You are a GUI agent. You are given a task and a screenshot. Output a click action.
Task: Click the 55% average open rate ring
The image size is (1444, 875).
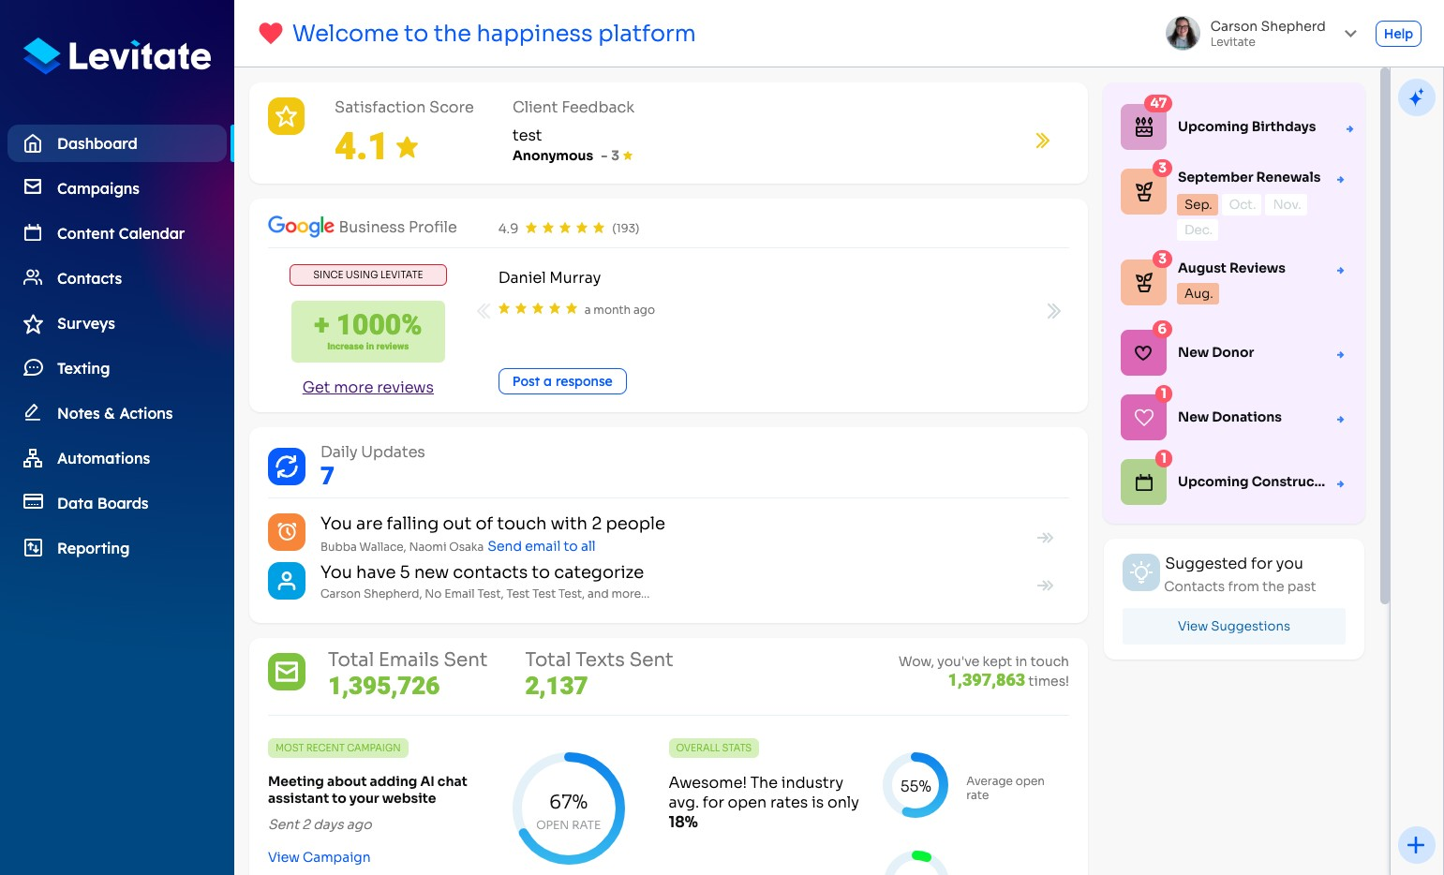tap(916, 785)
